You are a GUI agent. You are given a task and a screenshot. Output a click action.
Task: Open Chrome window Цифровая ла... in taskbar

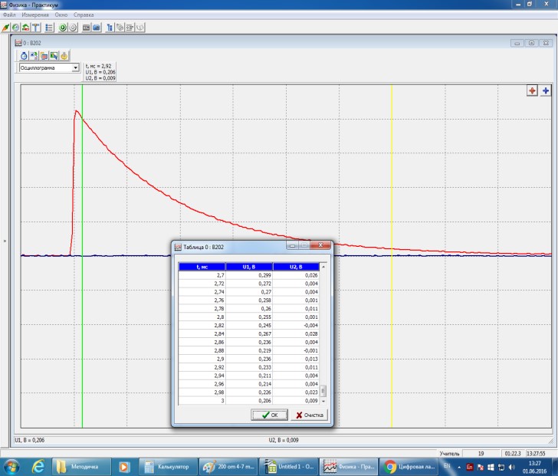click(409, 466)
